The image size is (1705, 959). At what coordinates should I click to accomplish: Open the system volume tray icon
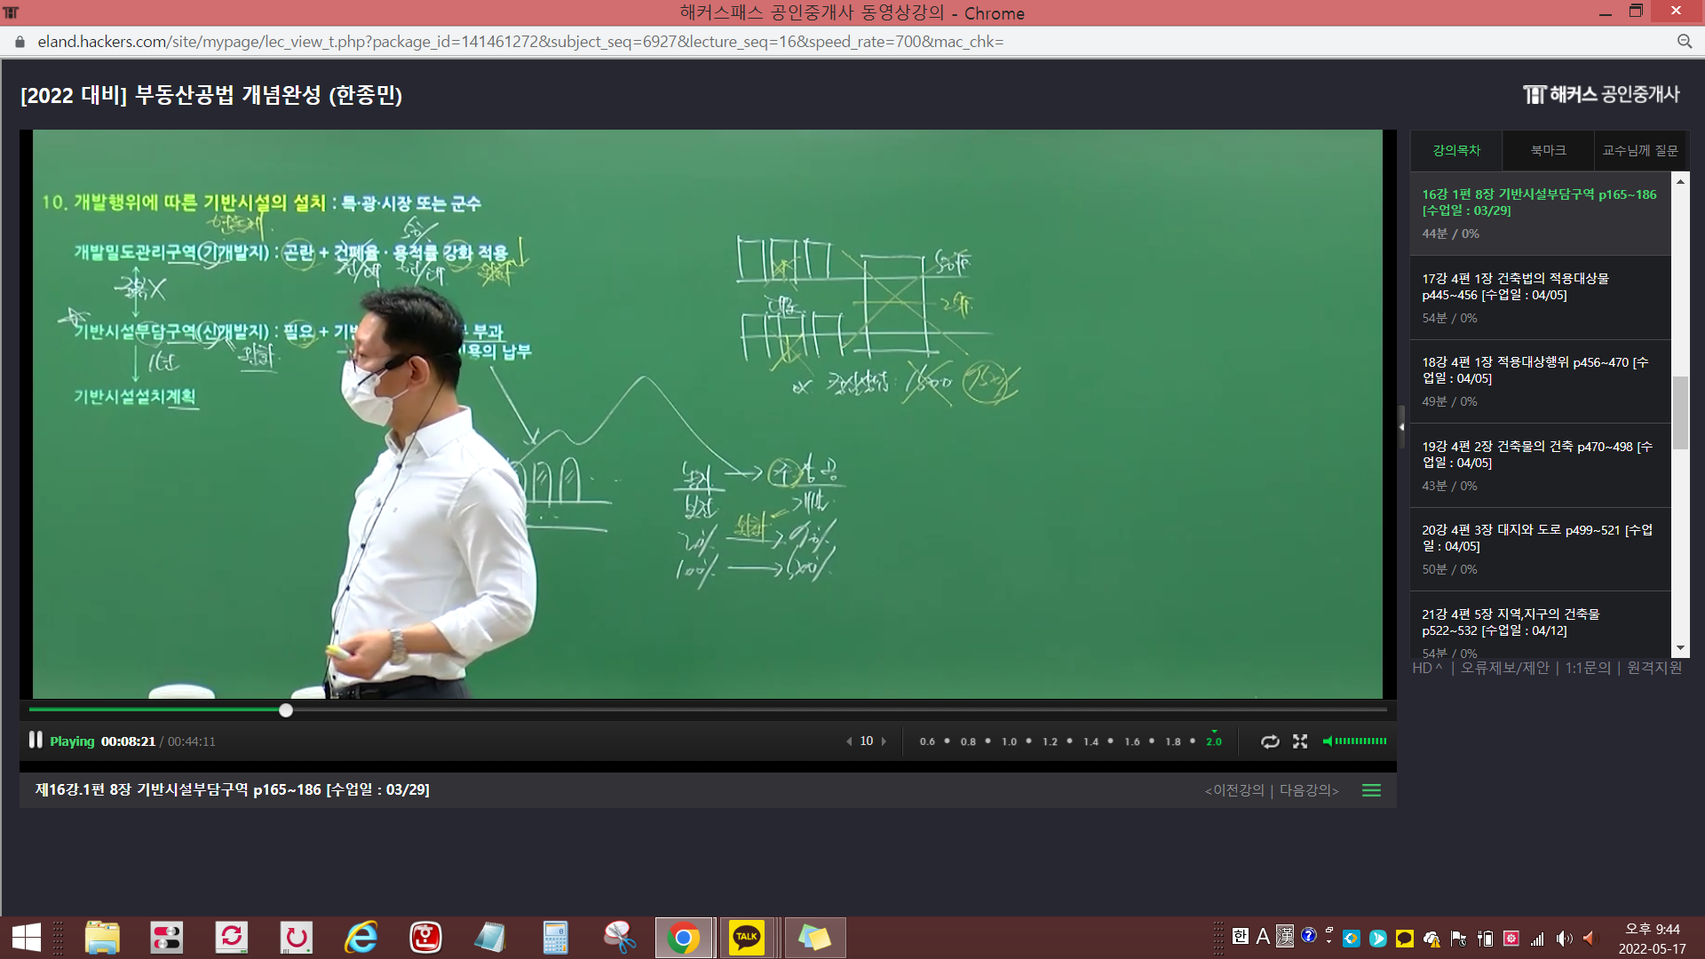coord(1564,939)
